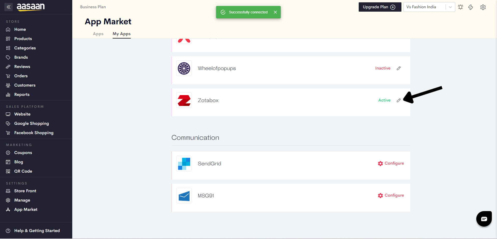497x239 pixels.
Task: Click the Zotabox app logo
Action: (184, 100)
